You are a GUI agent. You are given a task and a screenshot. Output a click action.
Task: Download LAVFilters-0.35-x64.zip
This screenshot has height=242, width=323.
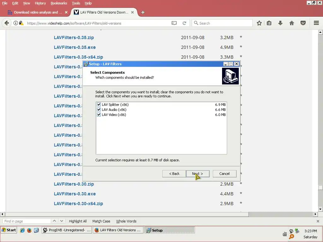tap(78, 57)
